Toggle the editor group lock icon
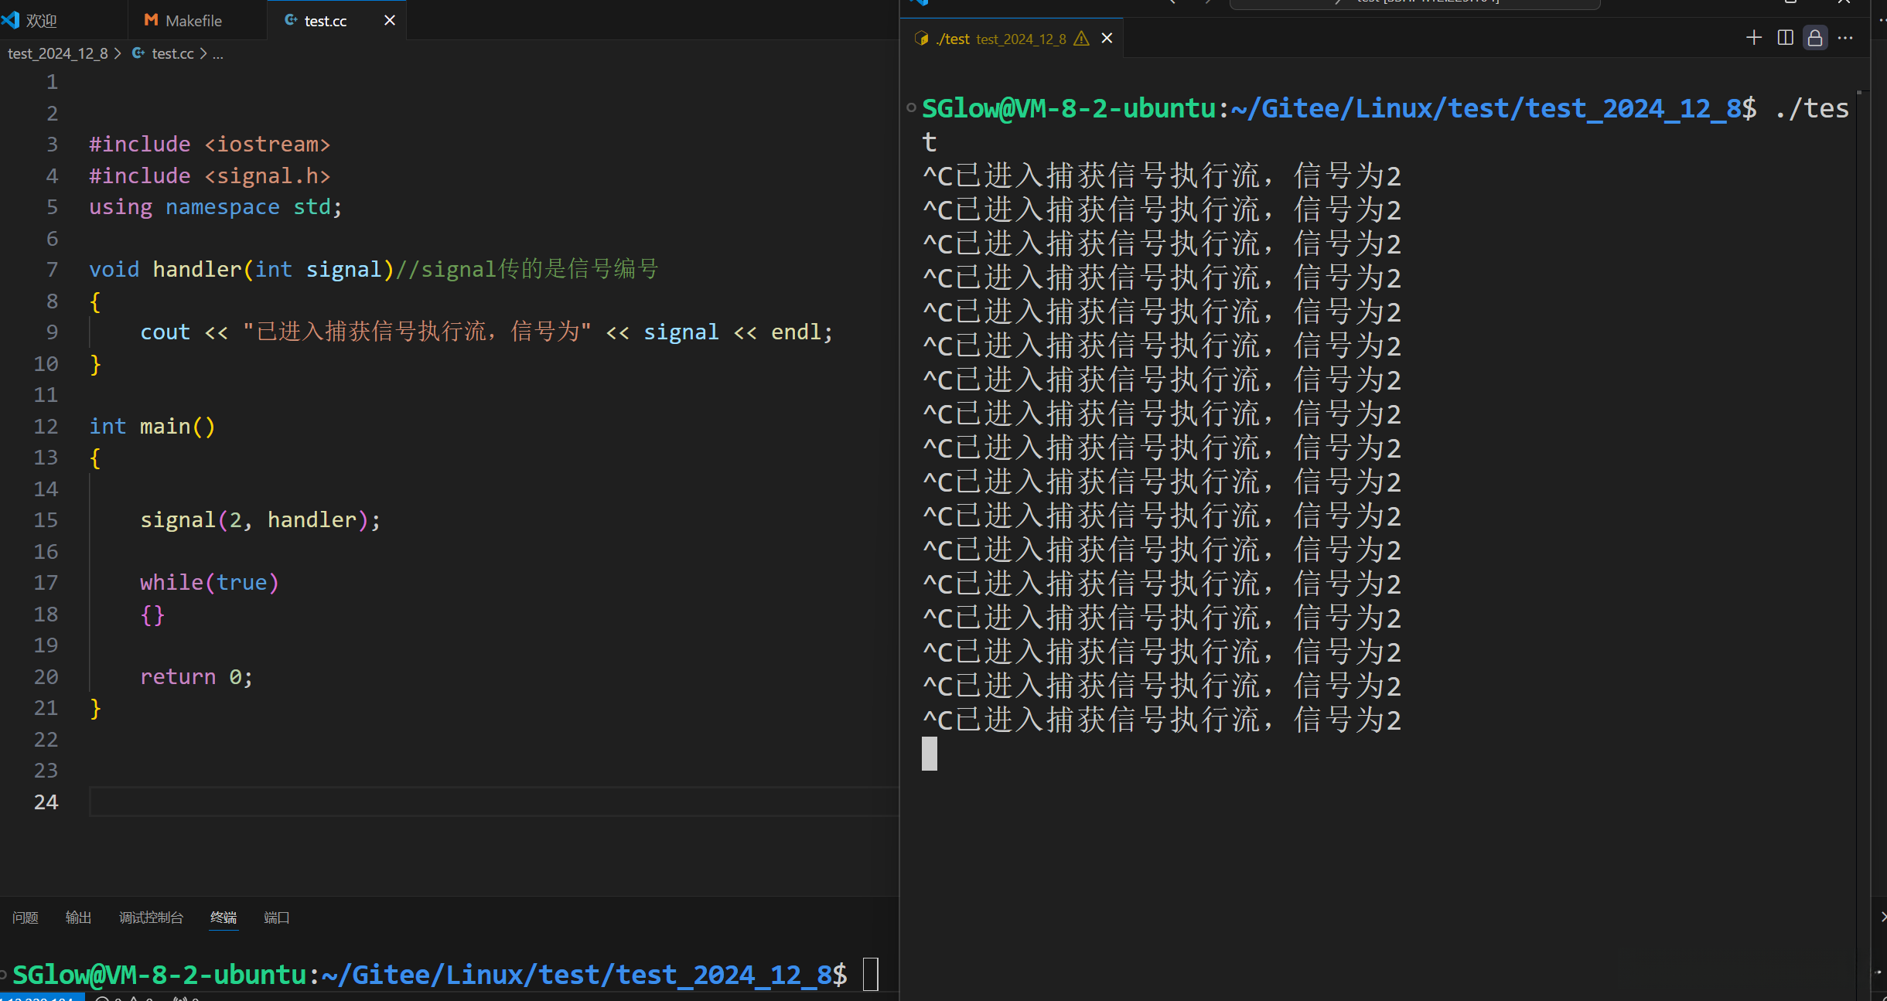1887x1001 pixels. 1815,38
